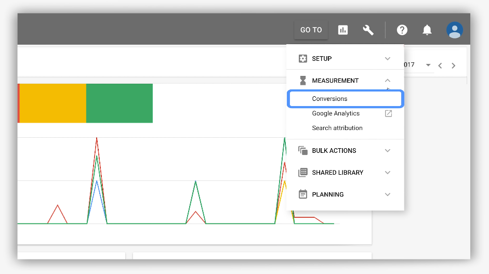Click the SHARED LIBRARY menu heading
The width and height of the screenshot is (489, 274).
click(x=337, y=172)
